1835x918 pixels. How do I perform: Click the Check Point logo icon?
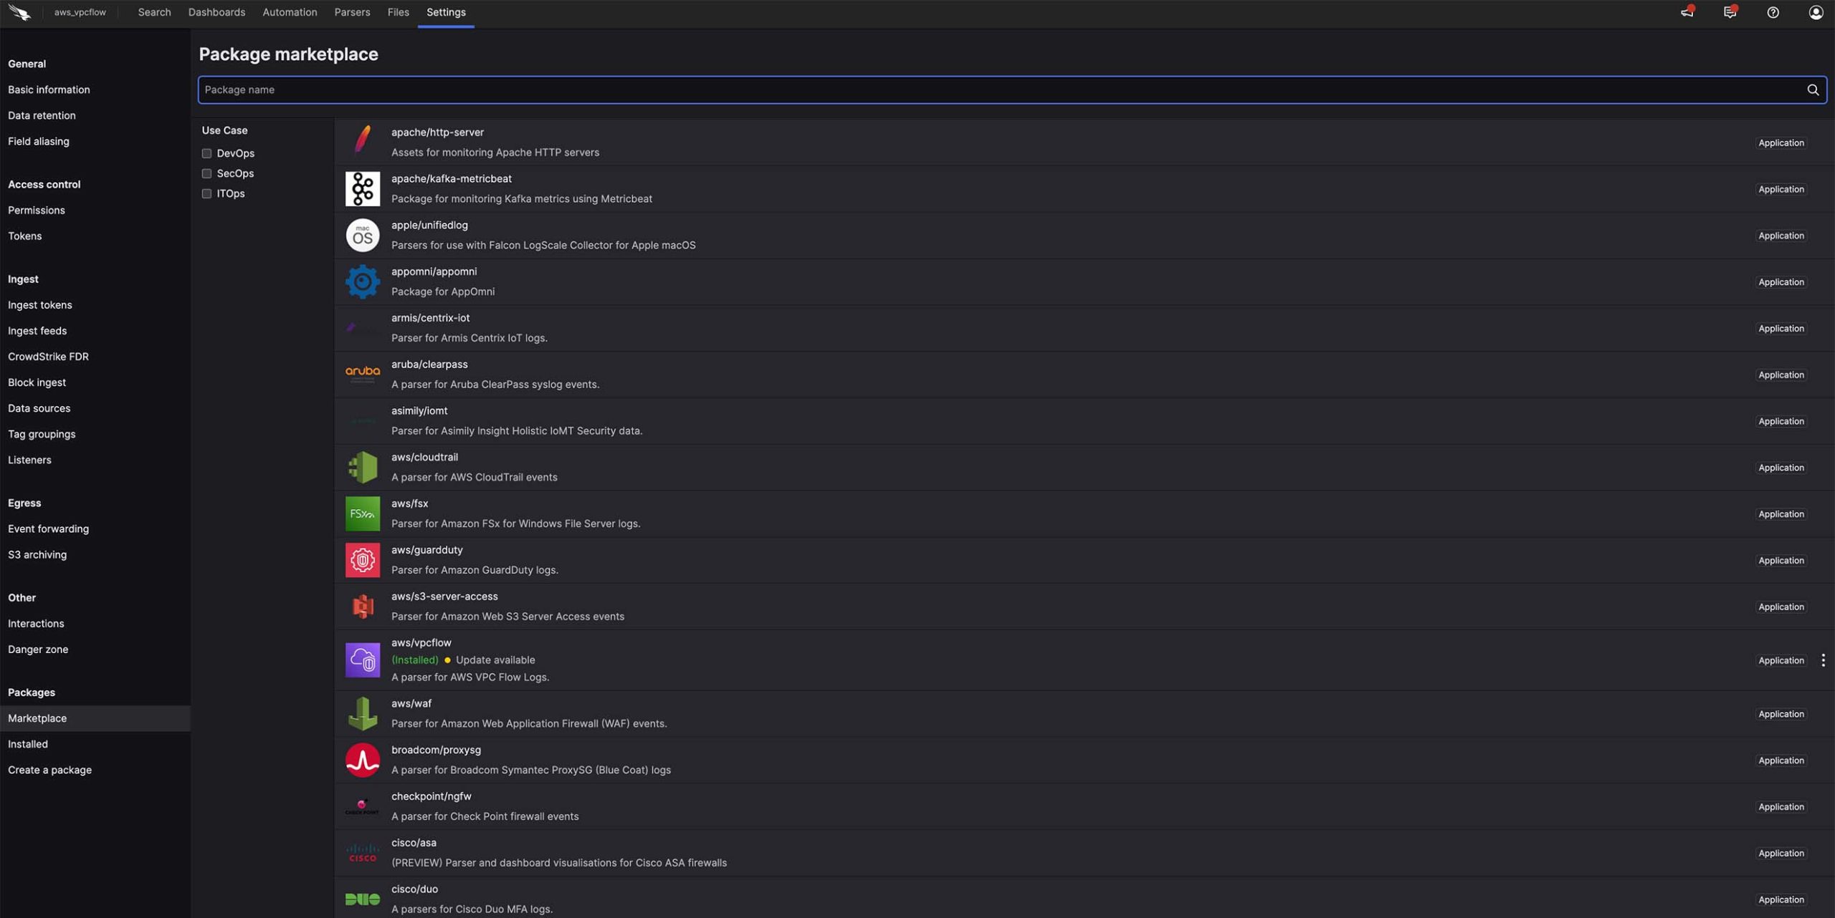[363, 806]
